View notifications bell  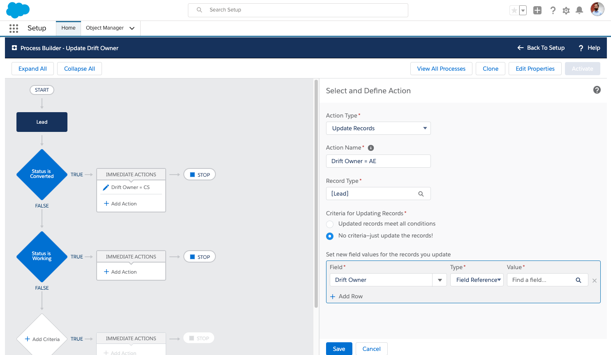click(x=579, y=10)
